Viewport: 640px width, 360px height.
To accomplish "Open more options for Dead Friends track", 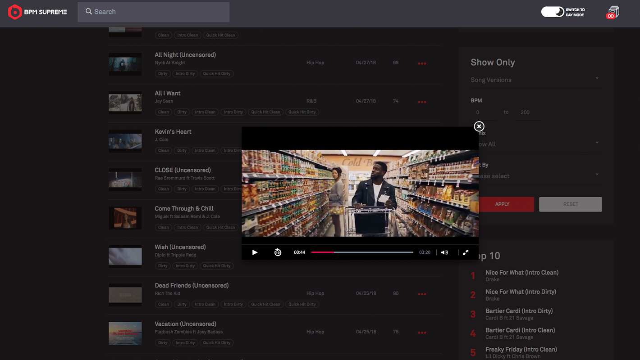I will 422,294.
